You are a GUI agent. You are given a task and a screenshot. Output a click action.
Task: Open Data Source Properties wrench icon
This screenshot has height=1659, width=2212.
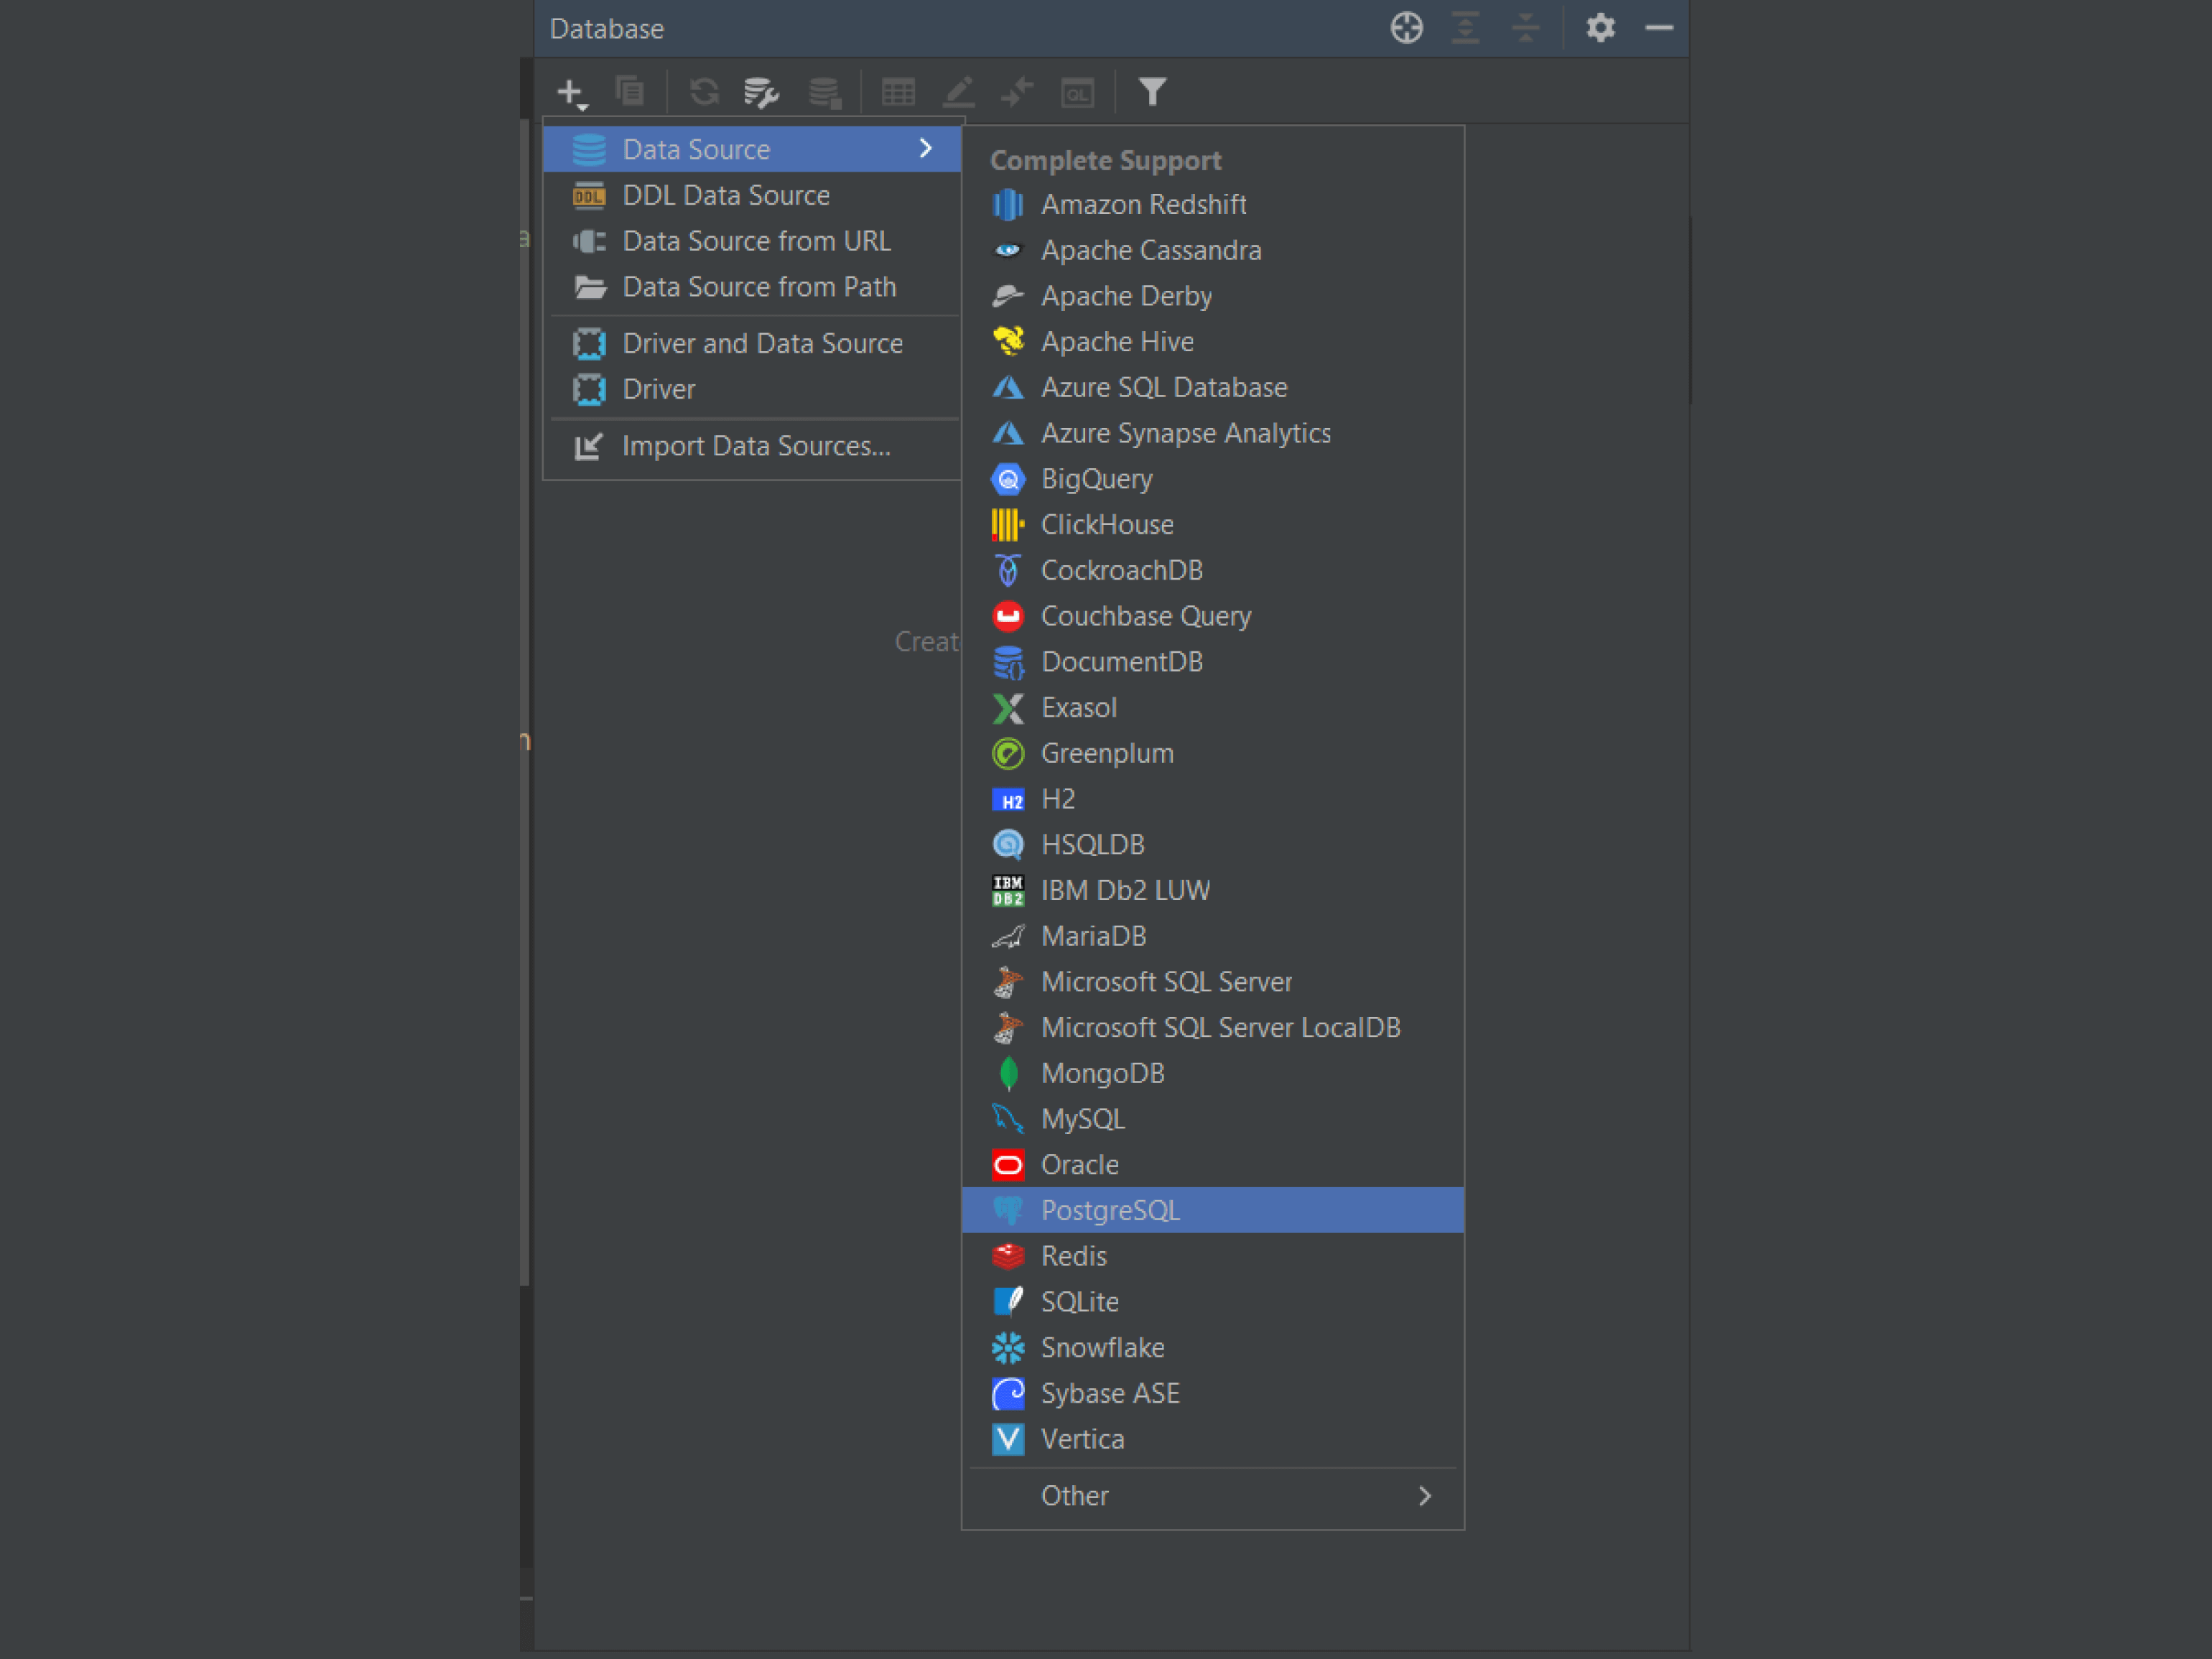(762, 92)
